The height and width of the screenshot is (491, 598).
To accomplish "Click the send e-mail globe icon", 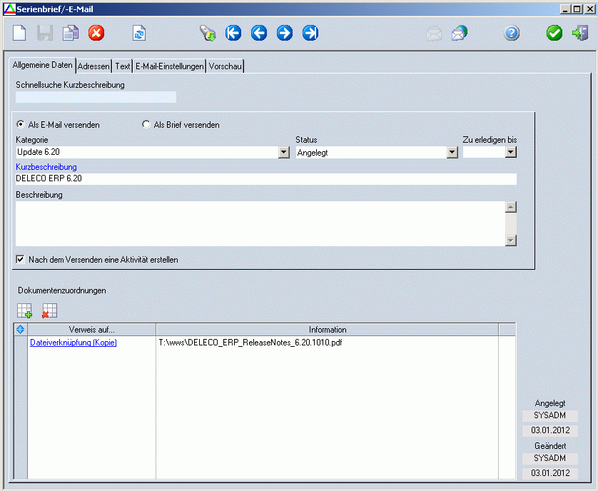I will [x=460, y=33].
